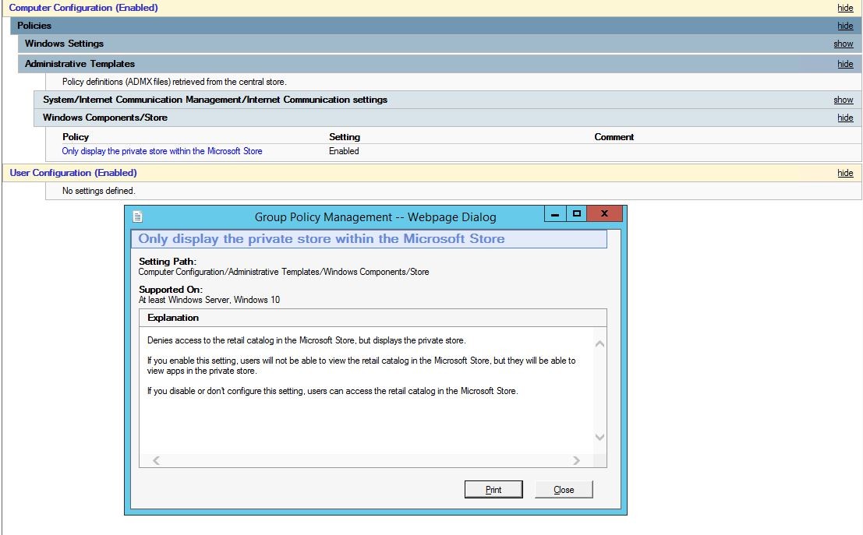Viewport: 863px width, 535px height.
Task: Minimize the Group Policy Management dialog
Action: coord(555,214)
